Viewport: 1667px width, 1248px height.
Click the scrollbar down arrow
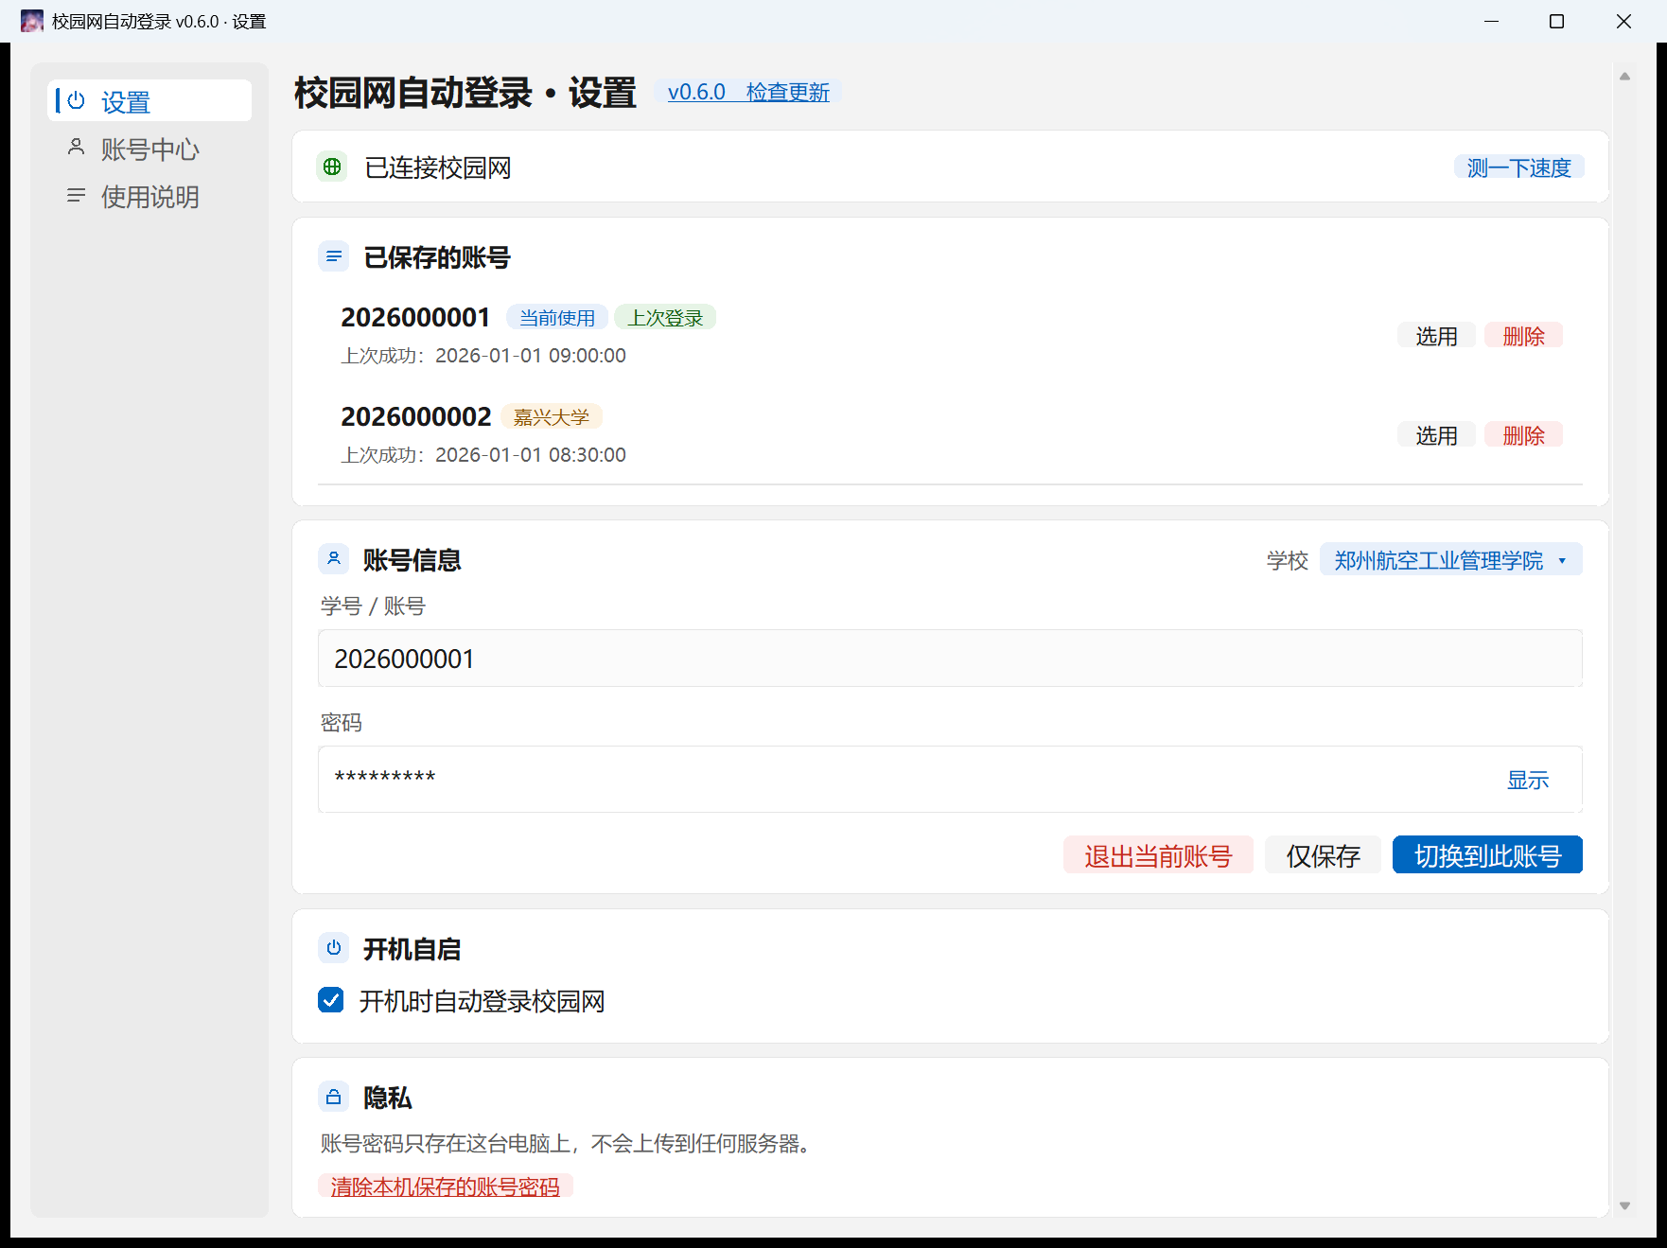[1624, 1205]
